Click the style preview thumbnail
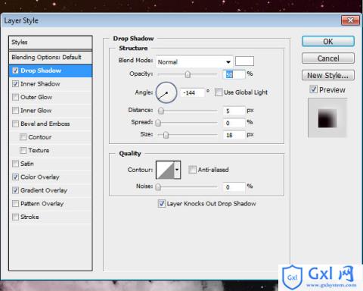Viewport: 363px width, 291px height. pyautogui.click(x=327, y=118)
